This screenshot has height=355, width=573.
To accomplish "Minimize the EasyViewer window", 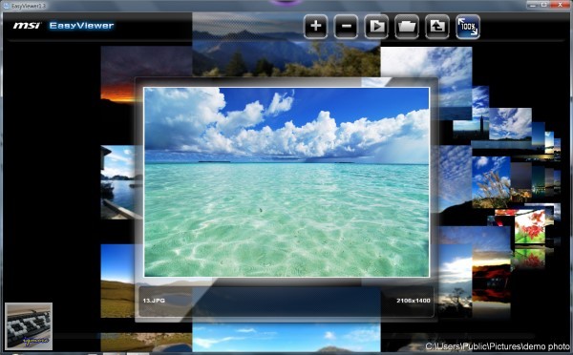I will [533, 5].
